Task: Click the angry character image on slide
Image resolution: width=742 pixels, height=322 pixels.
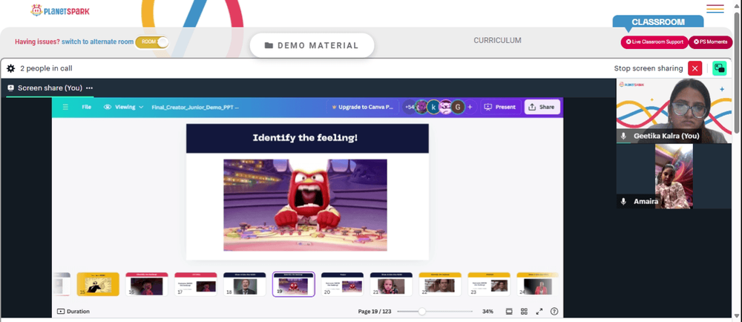Action: coord(305,205)
